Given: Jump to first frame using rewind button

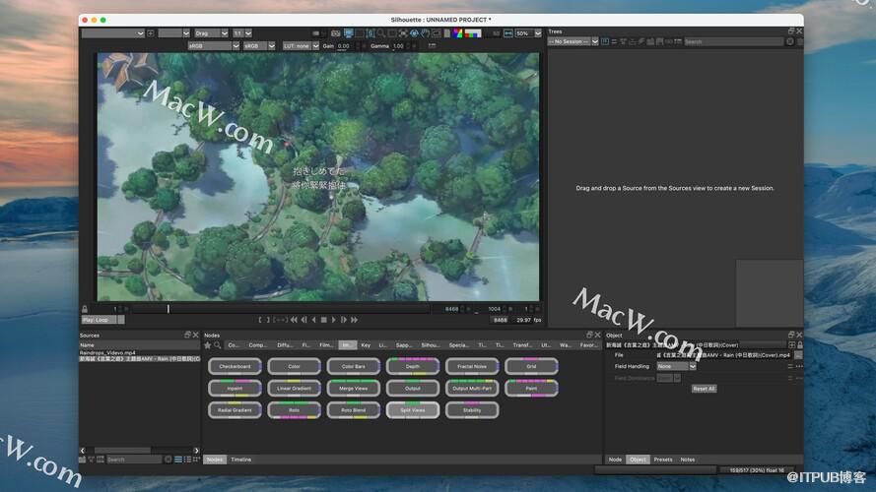Looking at the screenshot, I should tap(294, 320).
